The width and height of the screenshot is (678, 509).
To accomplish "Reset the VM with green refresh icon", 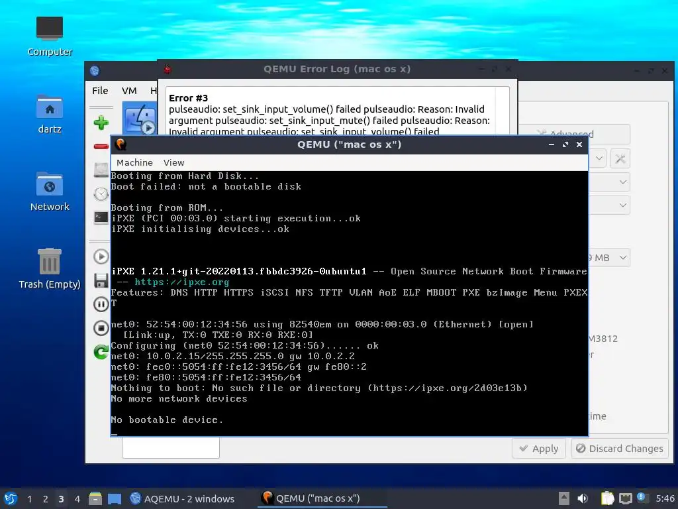I will coord(101,351).
